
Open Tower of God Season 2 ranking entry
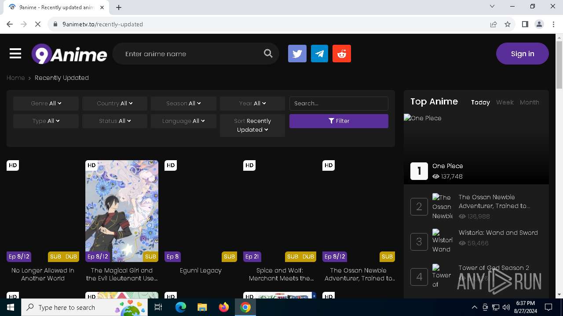click(x=494, y=268)
